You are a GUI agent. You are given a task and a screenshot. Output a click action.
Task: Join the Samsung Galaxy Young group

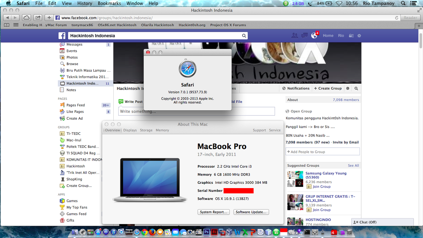pyautogui.click(x=322, y=187)
